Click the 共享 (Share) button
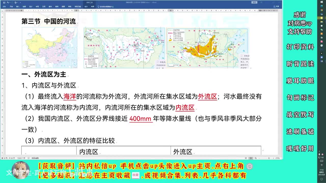This screenshot has width=326, height=183. click(276, 6)
